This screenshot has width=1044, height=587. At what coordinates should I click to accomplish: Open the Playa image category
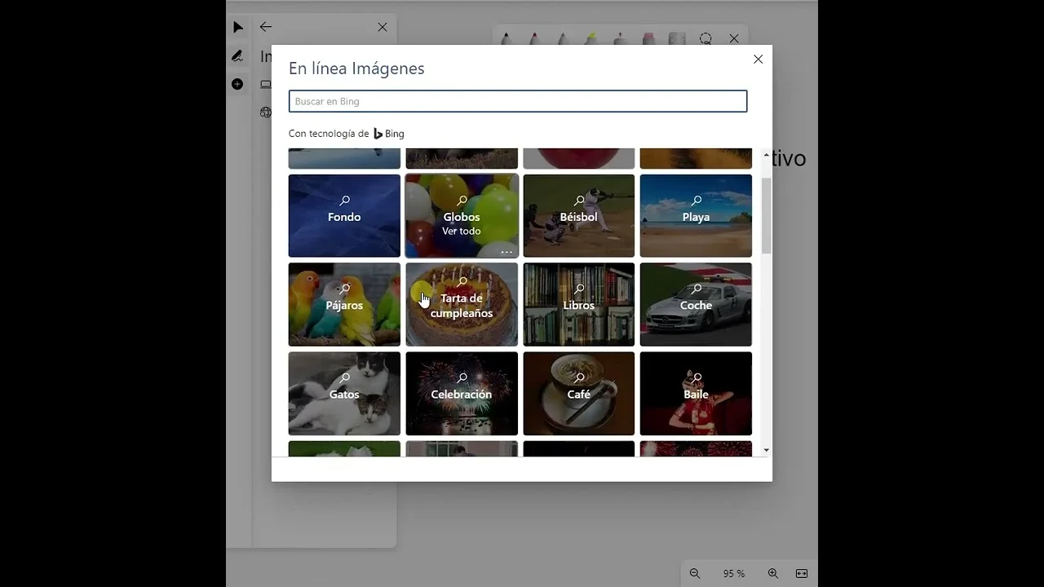coord(696,215)
